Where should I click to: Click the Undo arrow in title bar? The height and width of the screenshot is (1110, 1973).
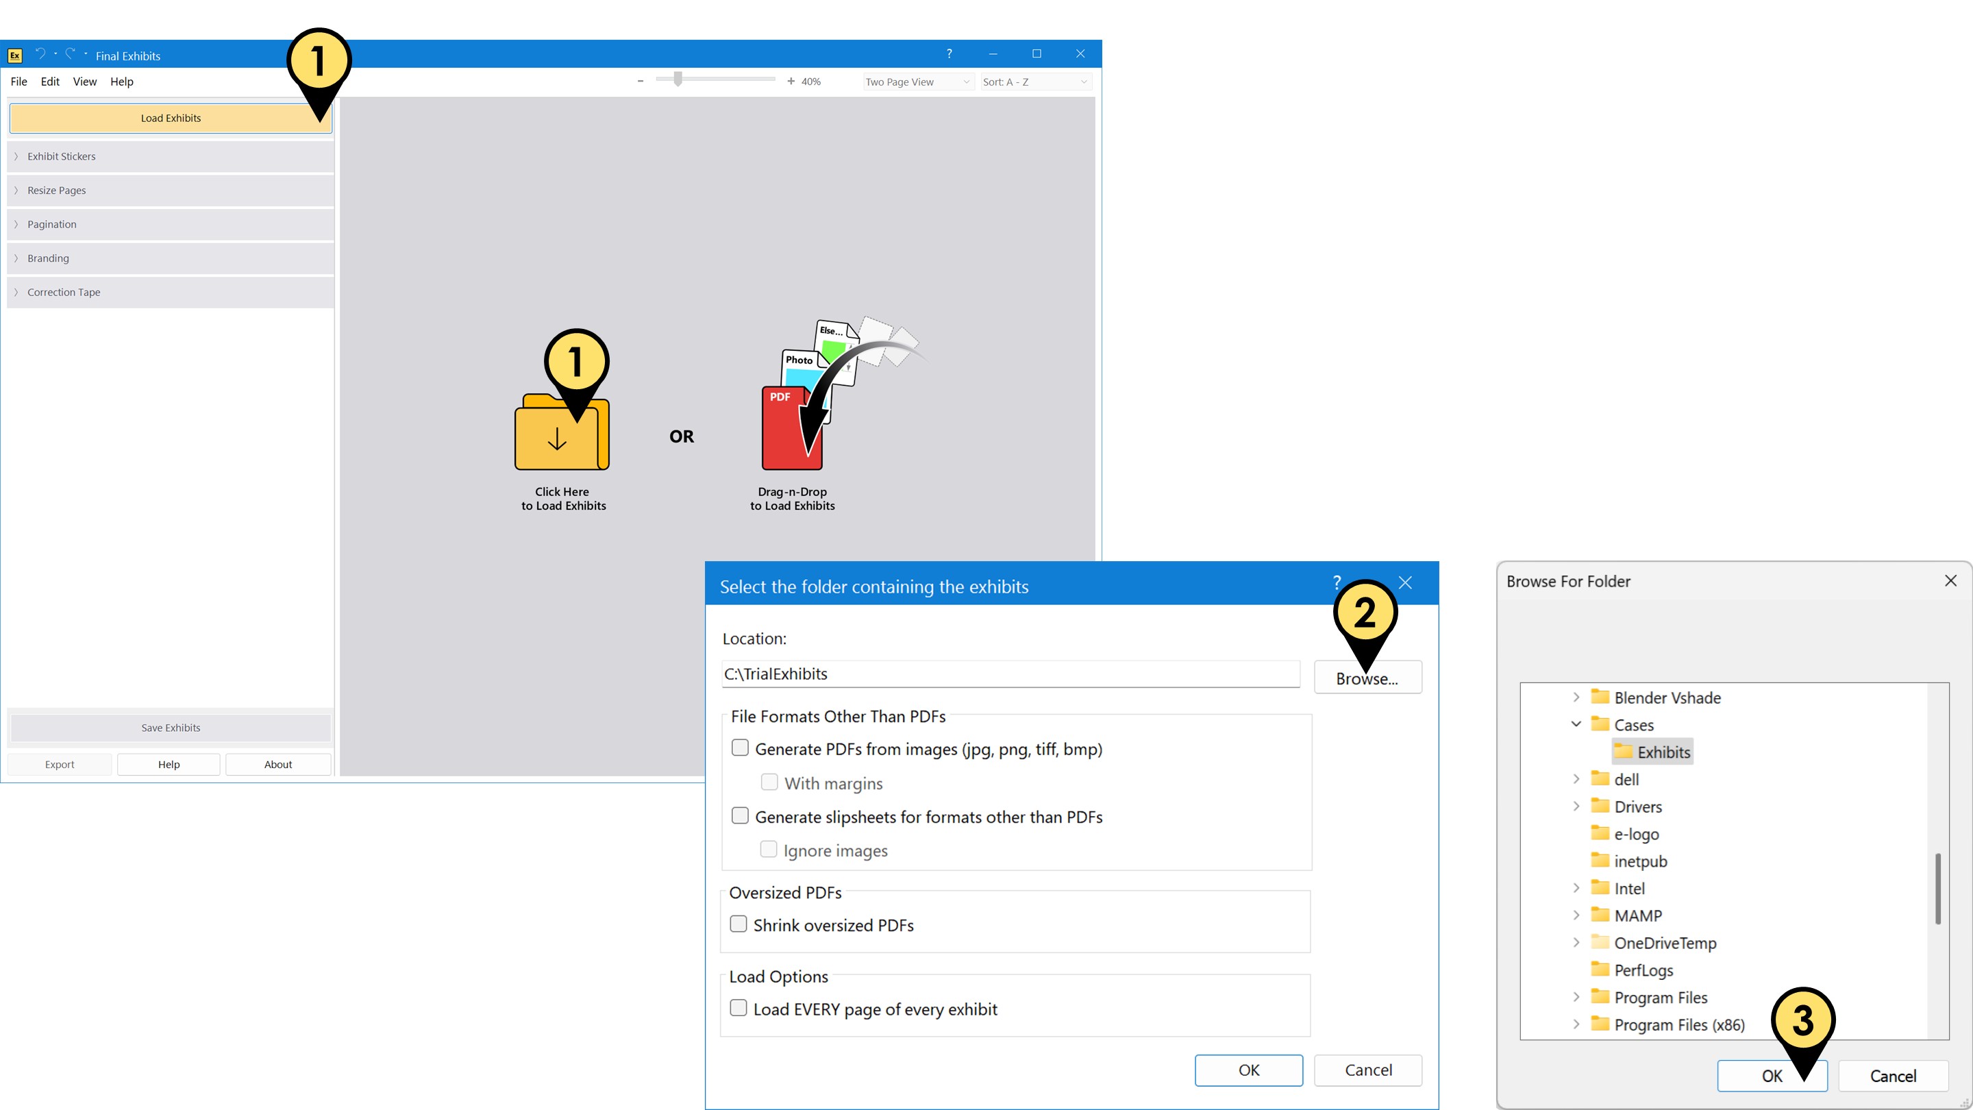[x=40, y=53]
